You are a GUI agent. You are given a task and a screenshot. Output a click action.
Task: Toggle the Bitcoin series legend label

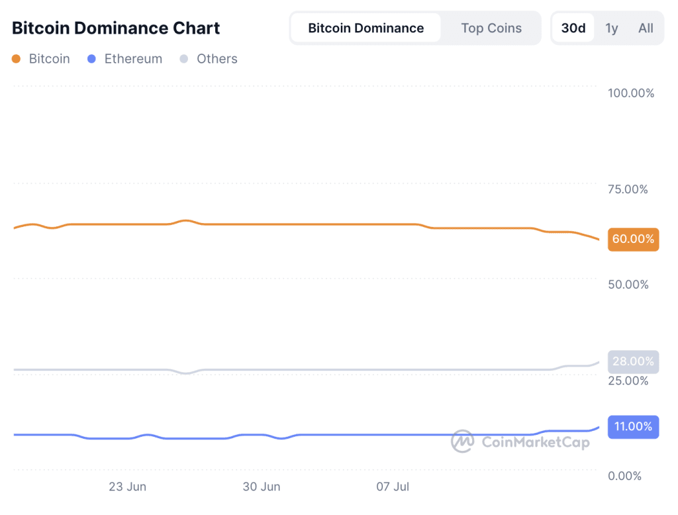[49, 59]
